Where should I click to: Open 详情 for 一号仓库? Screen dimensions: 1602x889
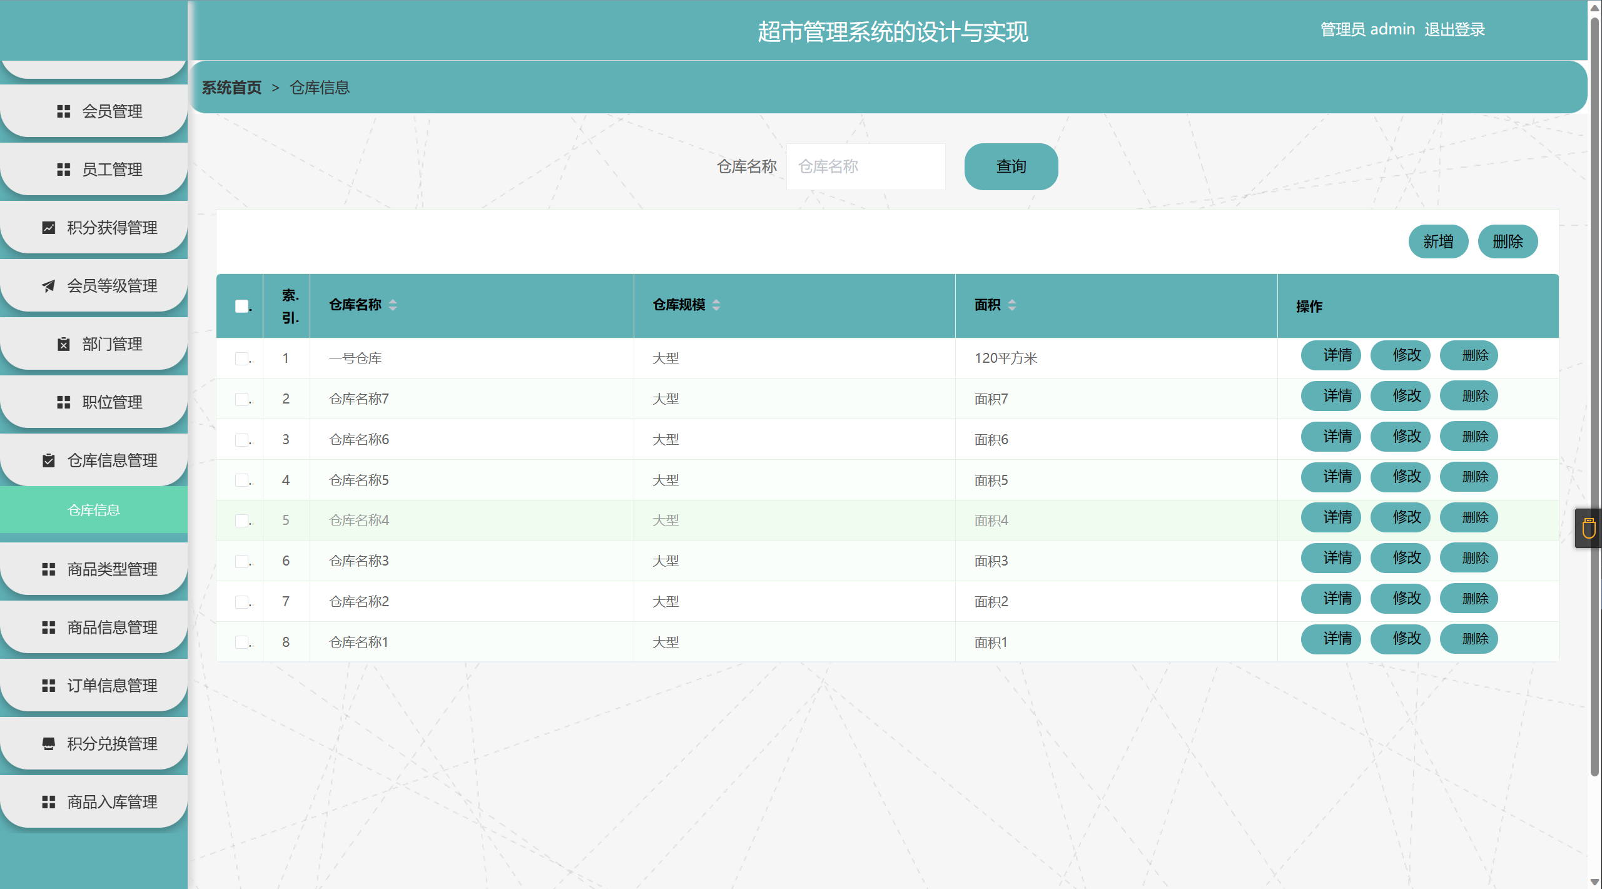tap(1331, 355)
